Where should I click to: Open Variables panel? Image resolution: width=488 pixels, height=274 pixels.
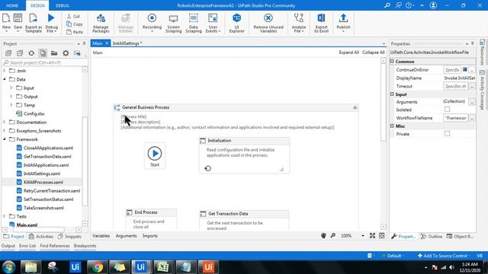coord(101,236)
